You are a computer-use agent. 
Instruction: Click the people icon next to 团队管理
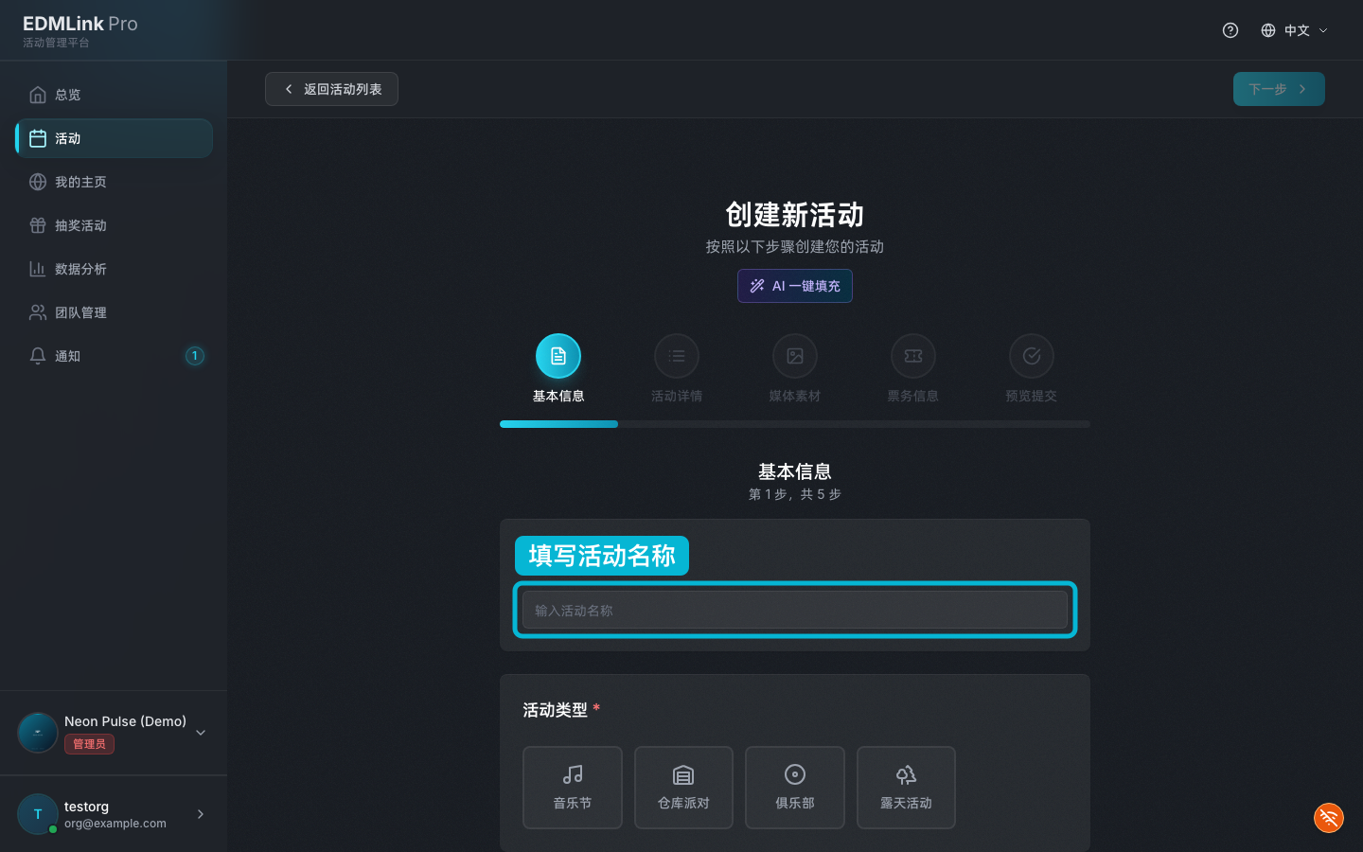(38, 312)
